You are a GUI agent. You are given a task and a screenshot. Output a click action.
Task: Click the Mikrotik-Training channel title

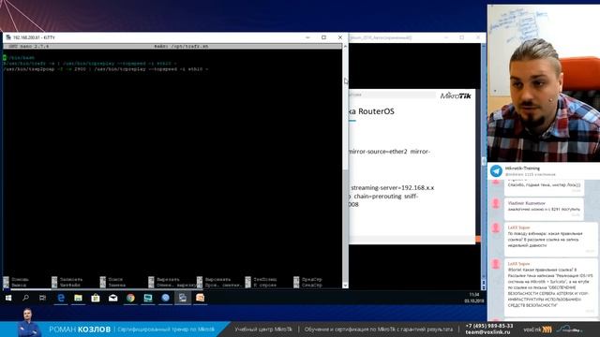tap(522, 168)
